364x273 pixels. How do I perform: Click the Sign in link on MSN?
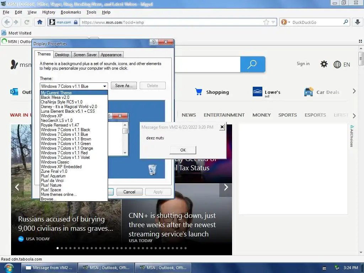pyautogui.click(x=303, y=64)
